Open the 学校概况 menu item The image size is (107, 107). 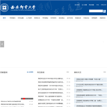[12, 18]
